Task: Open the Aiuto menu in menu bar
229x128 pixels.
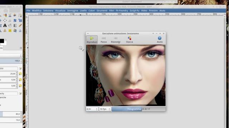Action: [162, 11]
